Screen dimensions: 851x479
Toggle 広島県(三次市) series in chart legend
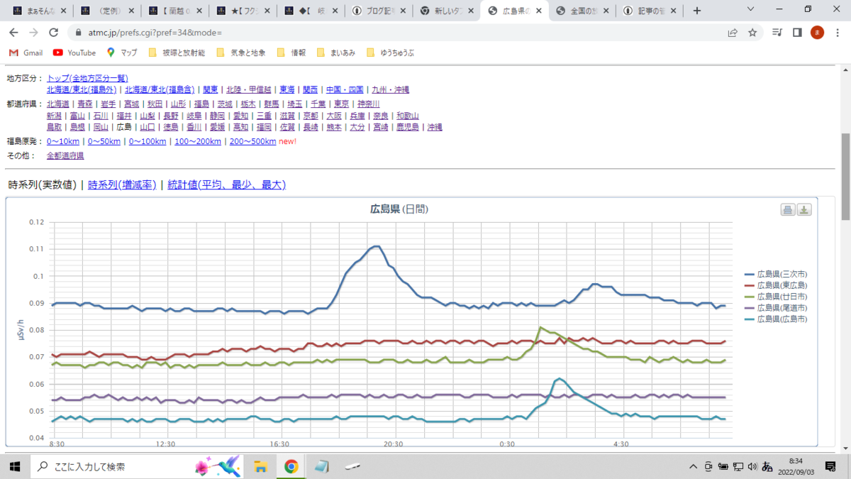(776, 274)
